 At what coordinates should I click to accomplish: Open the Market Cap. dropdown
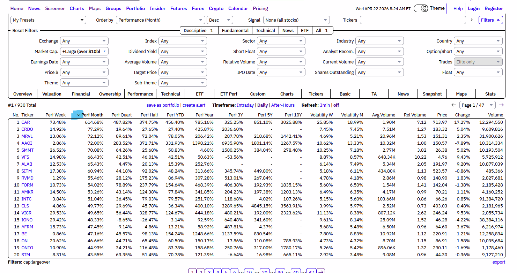click(84, 51)
